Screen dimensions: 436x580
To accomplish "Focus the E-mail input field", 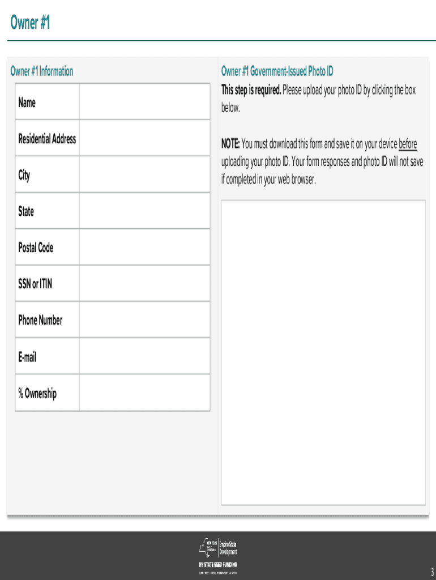I will [144, 356].
